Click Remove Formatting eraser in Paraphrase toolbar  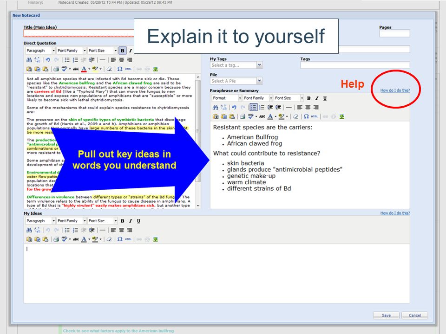pyautogui.click(x=295, y=116)
